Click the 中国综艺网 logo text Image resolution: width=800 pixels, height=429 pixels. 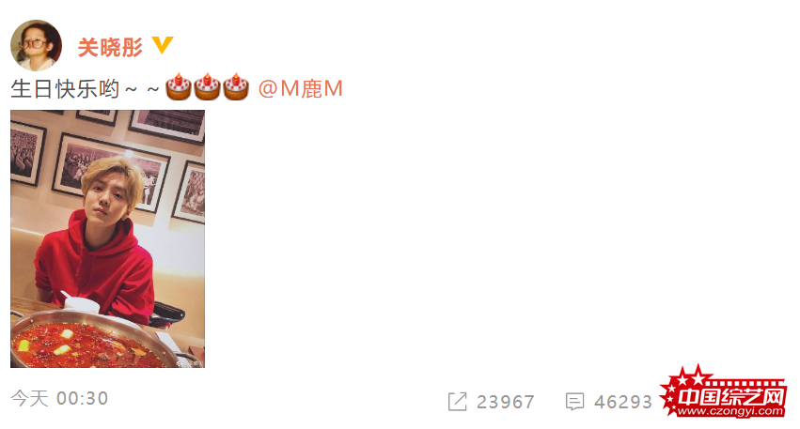pos(731,396)
